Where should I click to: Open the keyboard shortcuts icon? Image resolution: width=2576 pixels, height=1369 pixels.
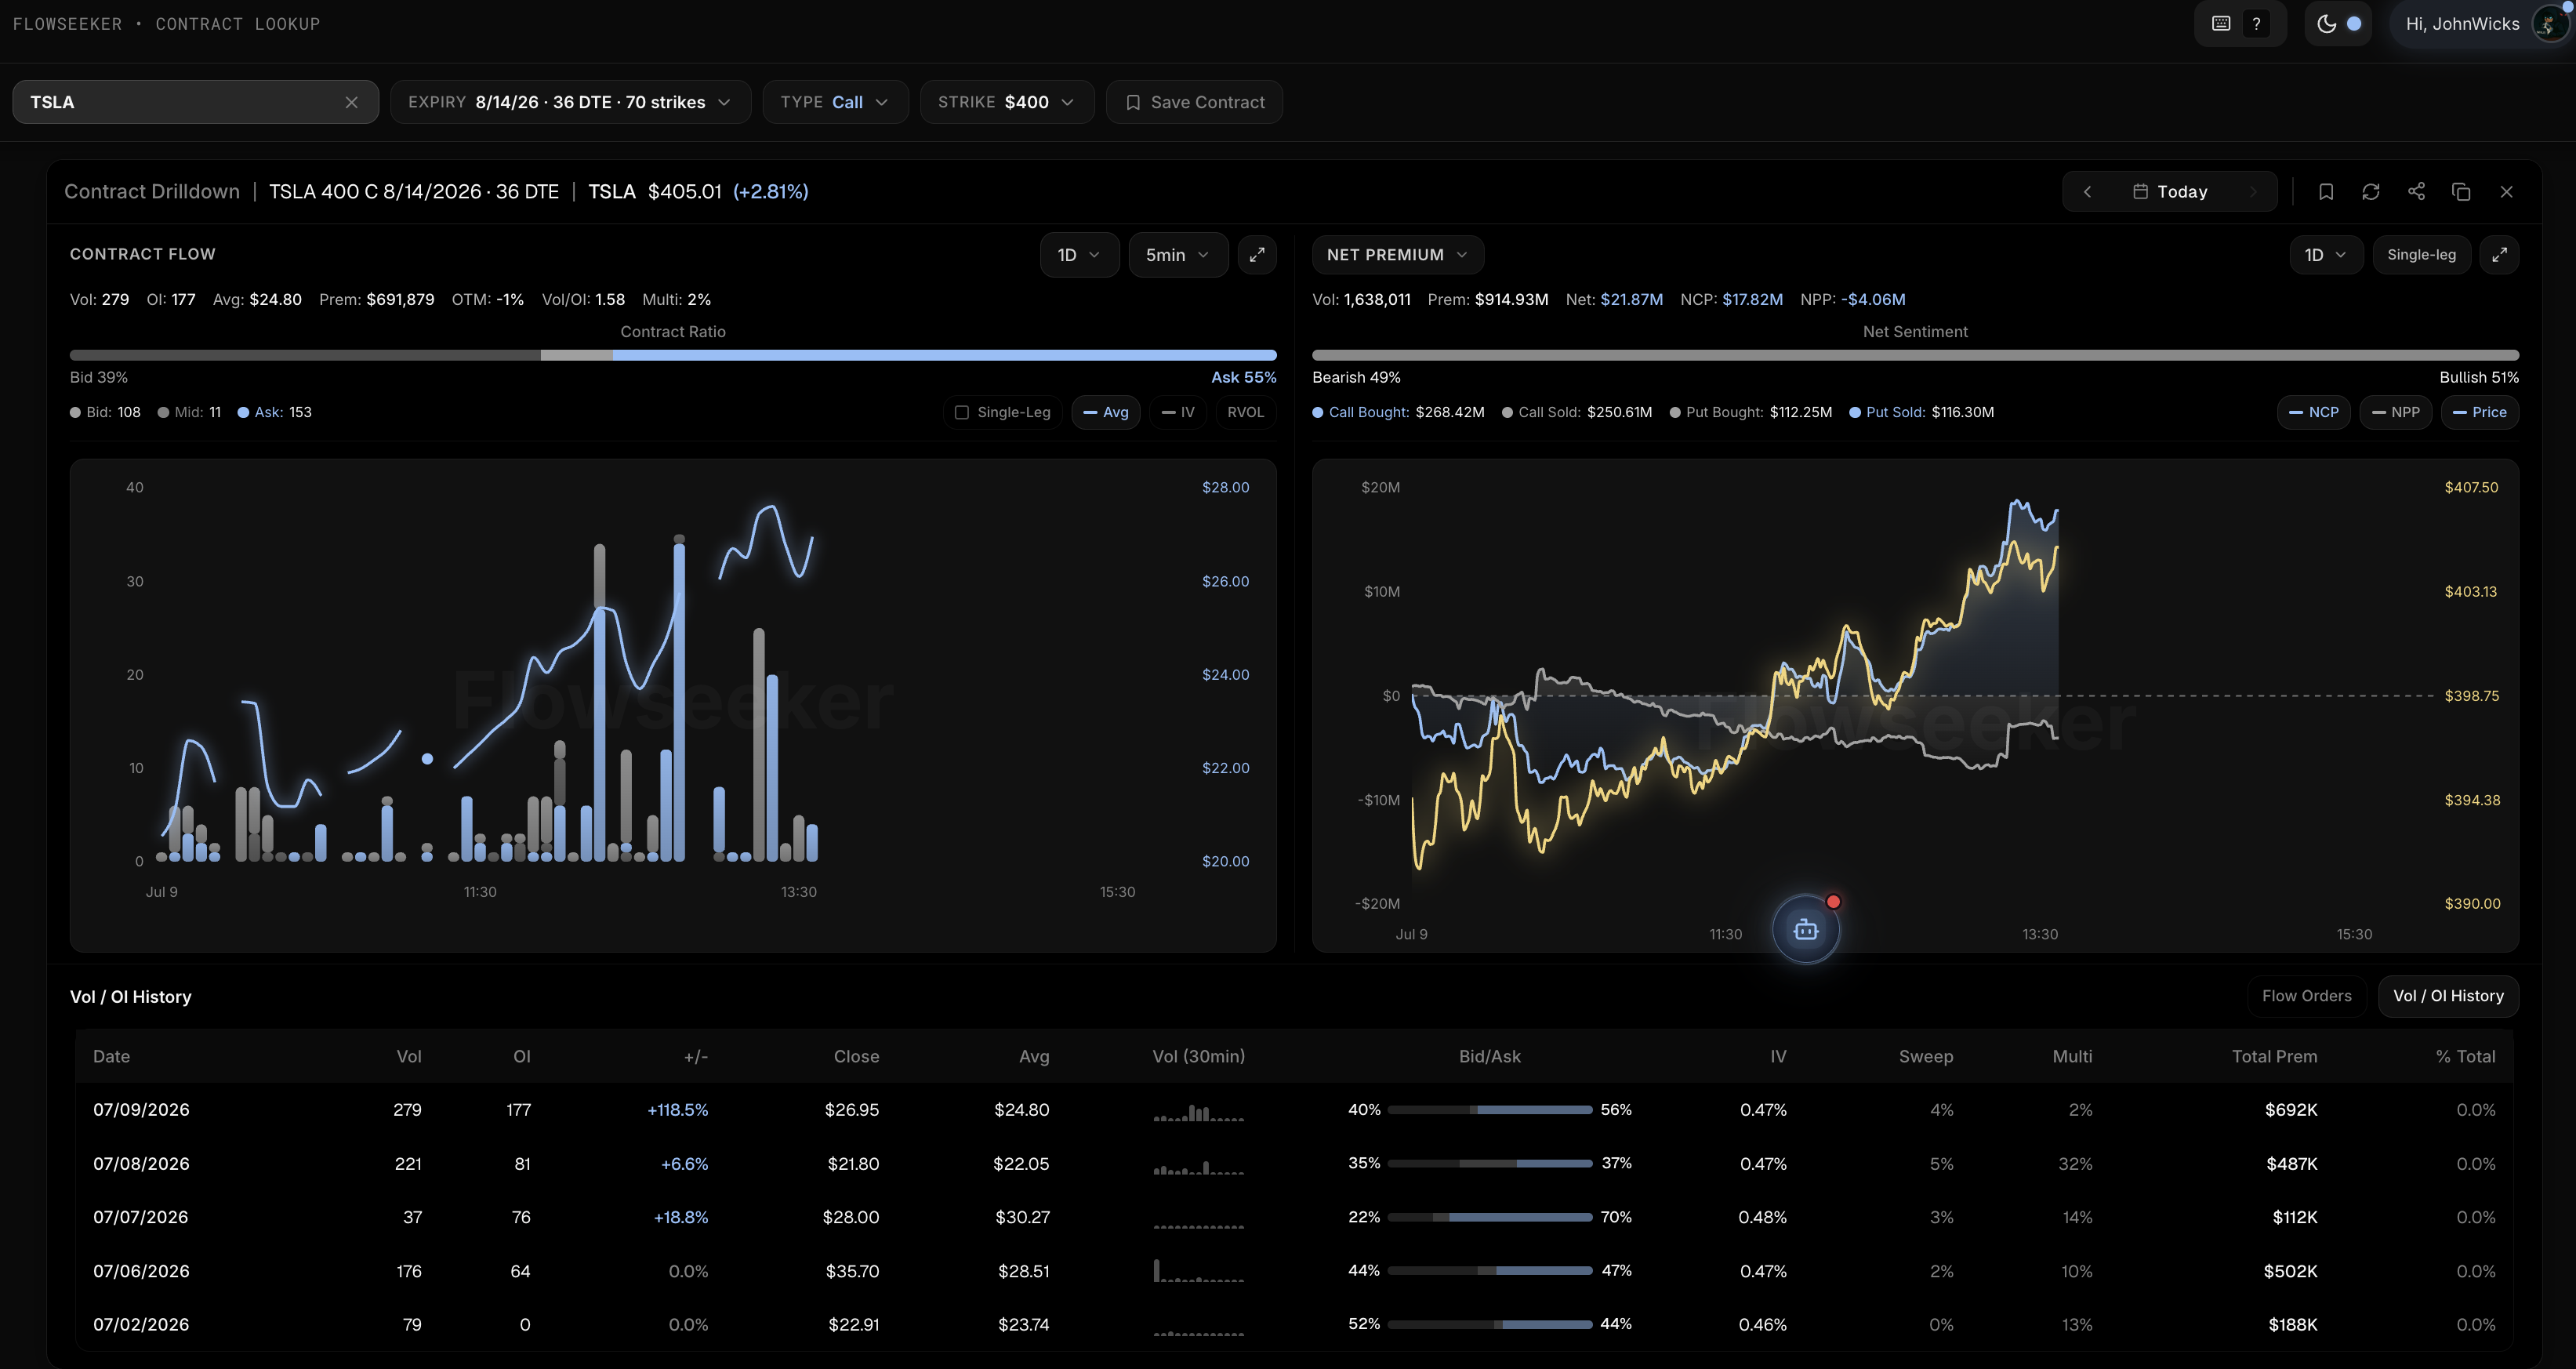[2221, 24]
